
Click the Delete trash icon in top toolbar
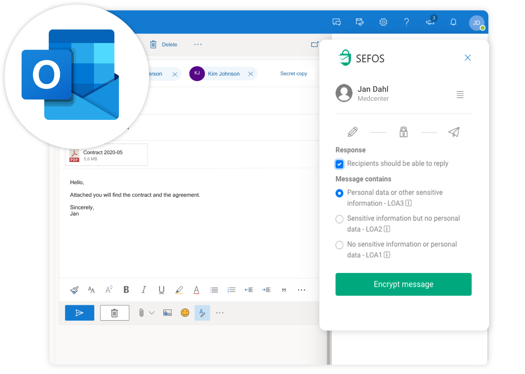153,44
